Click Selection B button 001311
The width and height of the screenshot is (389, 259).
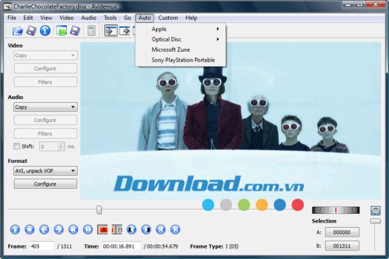(x=342, y=246)
